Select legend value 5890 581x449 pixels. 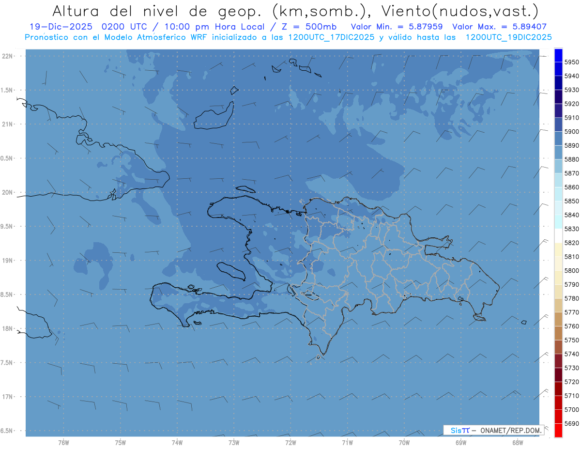(x=572, y=145)
